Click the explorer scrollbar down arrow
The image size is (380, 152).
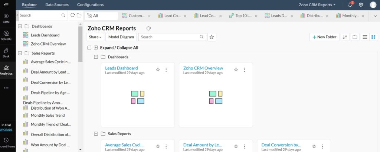(x=81, y=149)
